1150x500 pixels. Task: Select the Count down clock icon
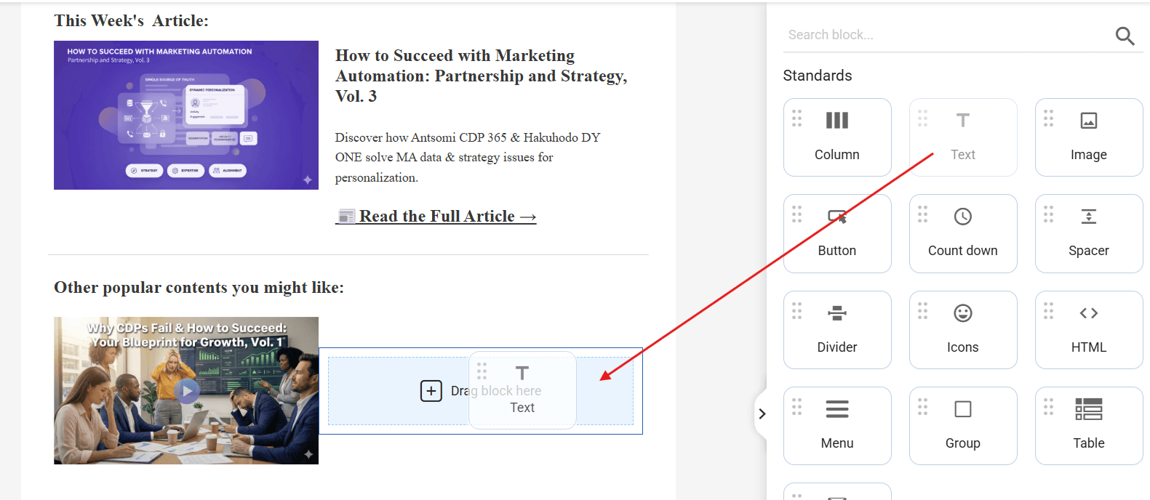click(962, 217)
